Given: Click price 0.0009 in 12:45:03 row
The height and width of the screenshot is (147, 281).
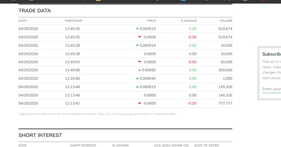Looking at the screenshot, I should click(150, 62).
